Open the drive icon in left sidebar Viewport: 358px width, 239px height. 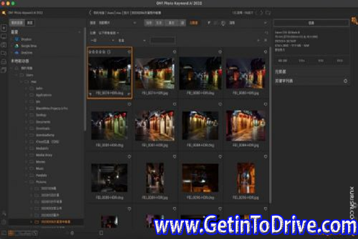click(x=3, y=62)
